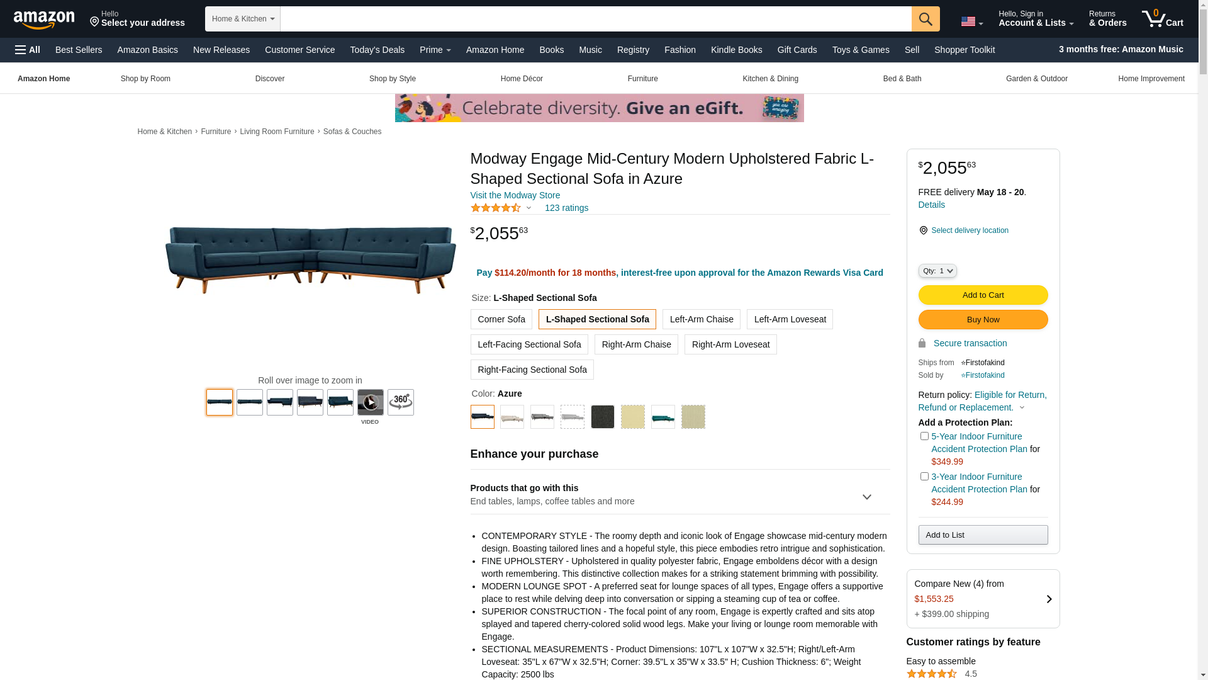Open the Furniture subnav tab

coord(643,79)
